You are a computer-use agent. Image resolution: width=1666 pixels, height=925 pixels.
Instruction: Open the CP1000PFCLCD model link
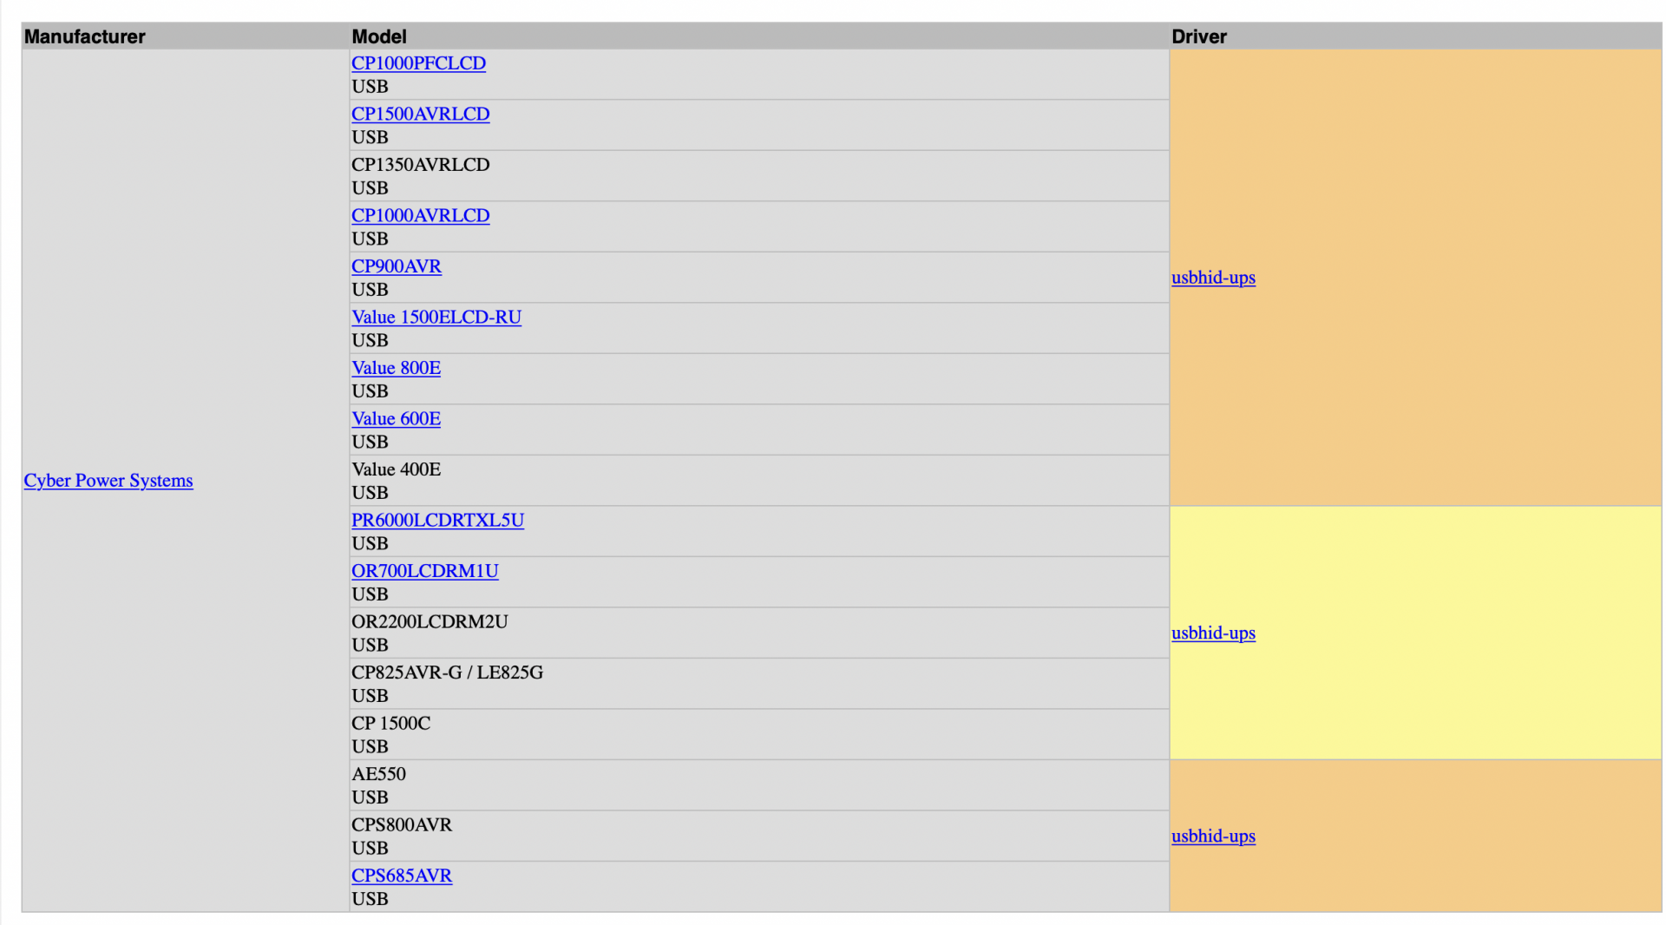[418, 63]
